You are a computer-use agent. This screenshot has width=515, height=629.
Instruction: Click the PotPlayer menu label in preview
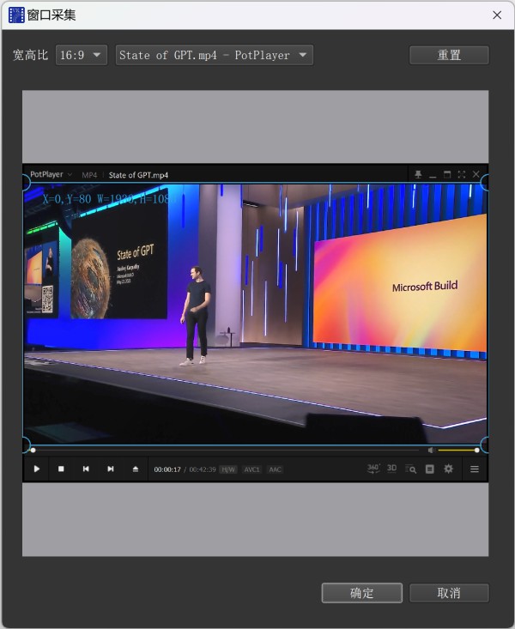coord(47,174)
